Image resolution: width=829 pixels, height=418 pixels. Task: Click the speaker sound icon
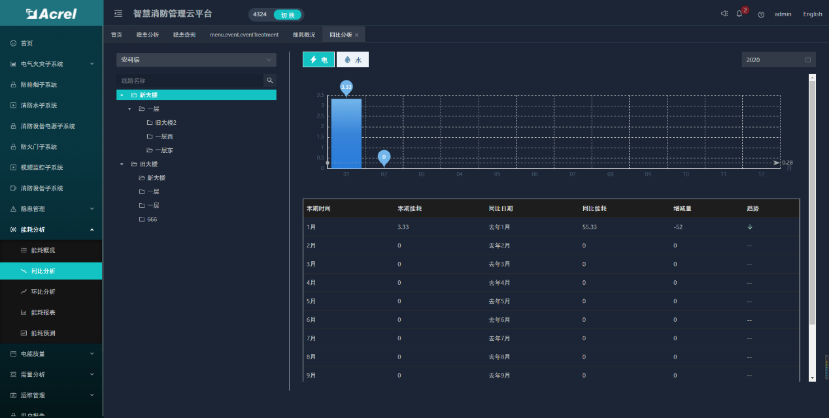(724, 14)
